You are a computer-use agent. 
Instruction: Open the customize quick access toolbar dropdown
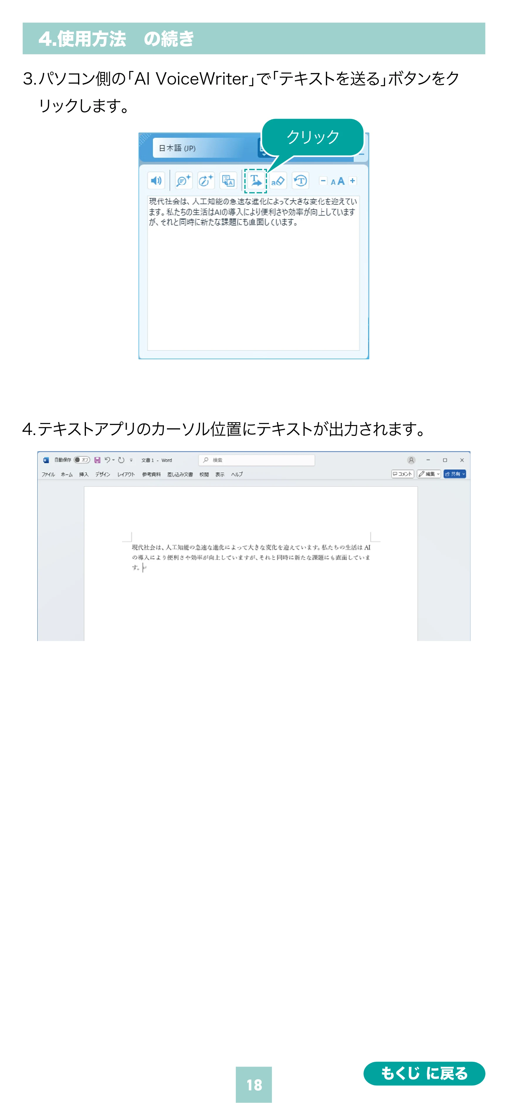[131, 460]
